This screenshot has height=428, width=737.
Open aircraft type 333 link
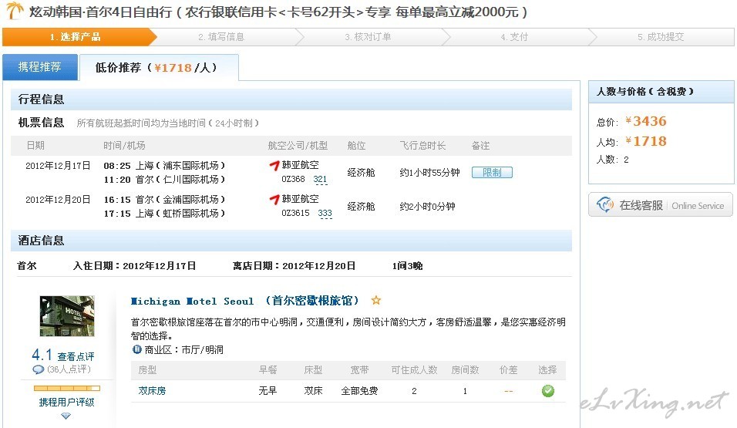pos(325,213)
